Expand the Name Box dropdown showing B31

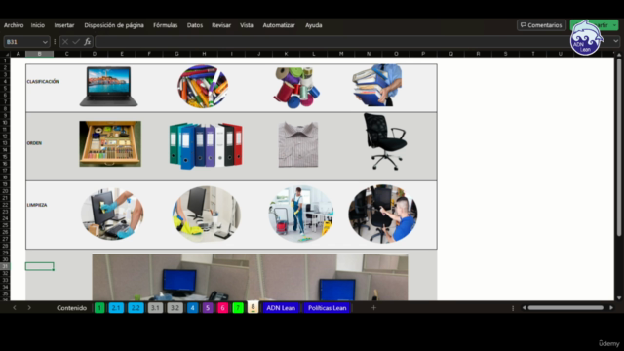pos(45,42)
